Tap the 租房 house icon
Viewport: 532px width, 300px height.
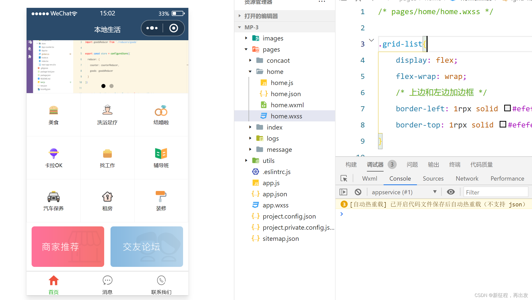(x=107, y=197)
